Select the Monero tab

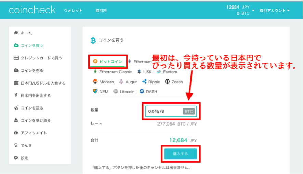click(103, 82)
